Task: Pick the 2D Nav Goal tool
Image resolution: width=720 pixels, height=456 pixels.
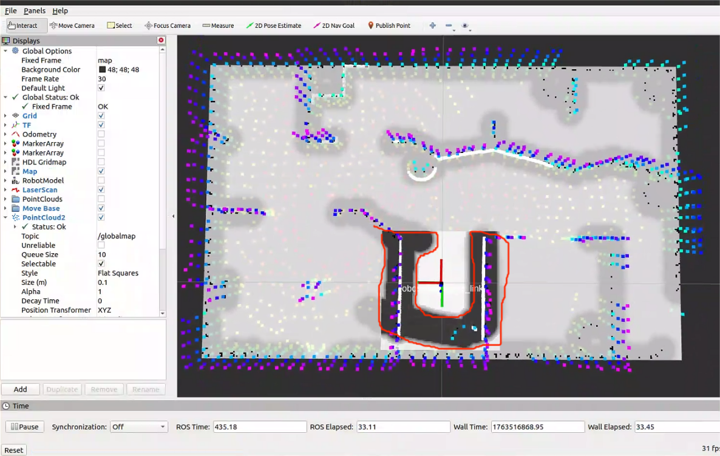Action: (334, 26)
